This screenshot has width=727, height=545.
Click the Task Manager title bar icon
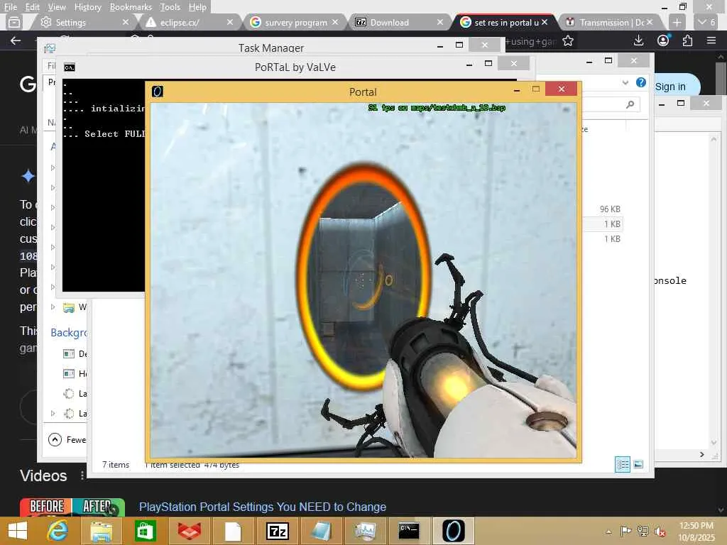click(x=50, y=48)
